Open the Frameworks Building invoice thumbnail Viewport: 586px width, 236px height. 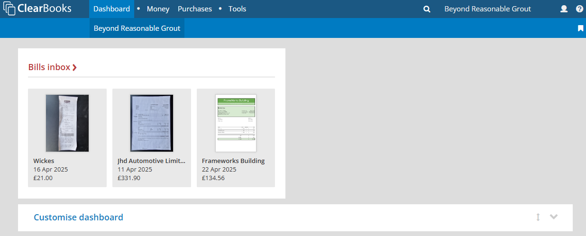[236, 123]
